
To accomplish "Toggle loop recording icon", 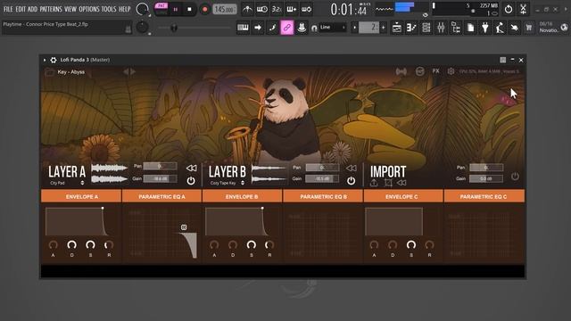I will tap(306, 9).
